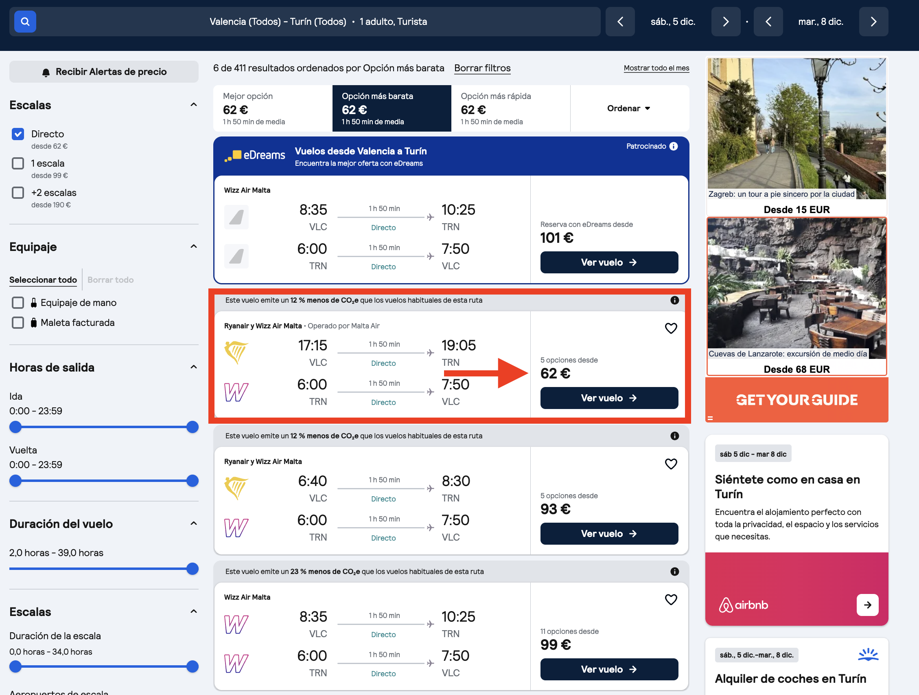
Task: Enable the Equipaje de mano filter
Action: (x=18, y=303)
